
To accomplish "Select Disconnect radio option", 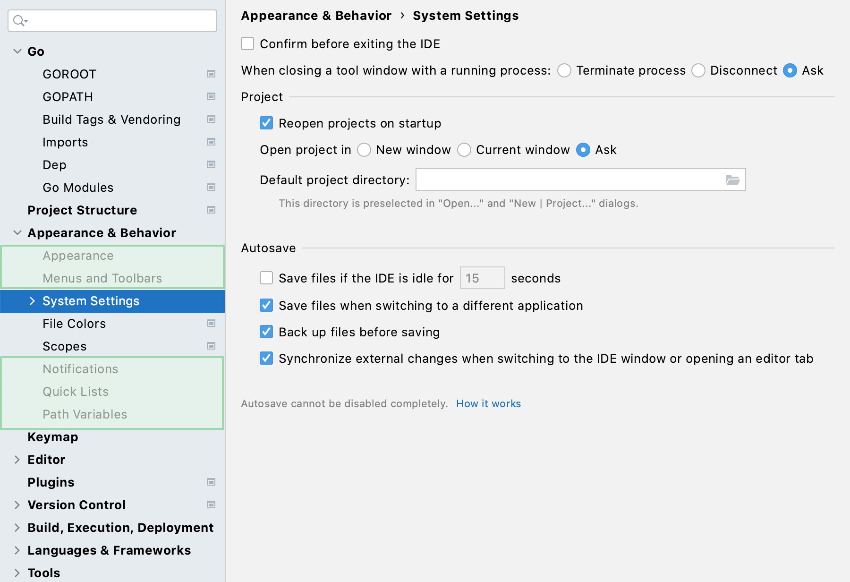I will tap(698, 70).
